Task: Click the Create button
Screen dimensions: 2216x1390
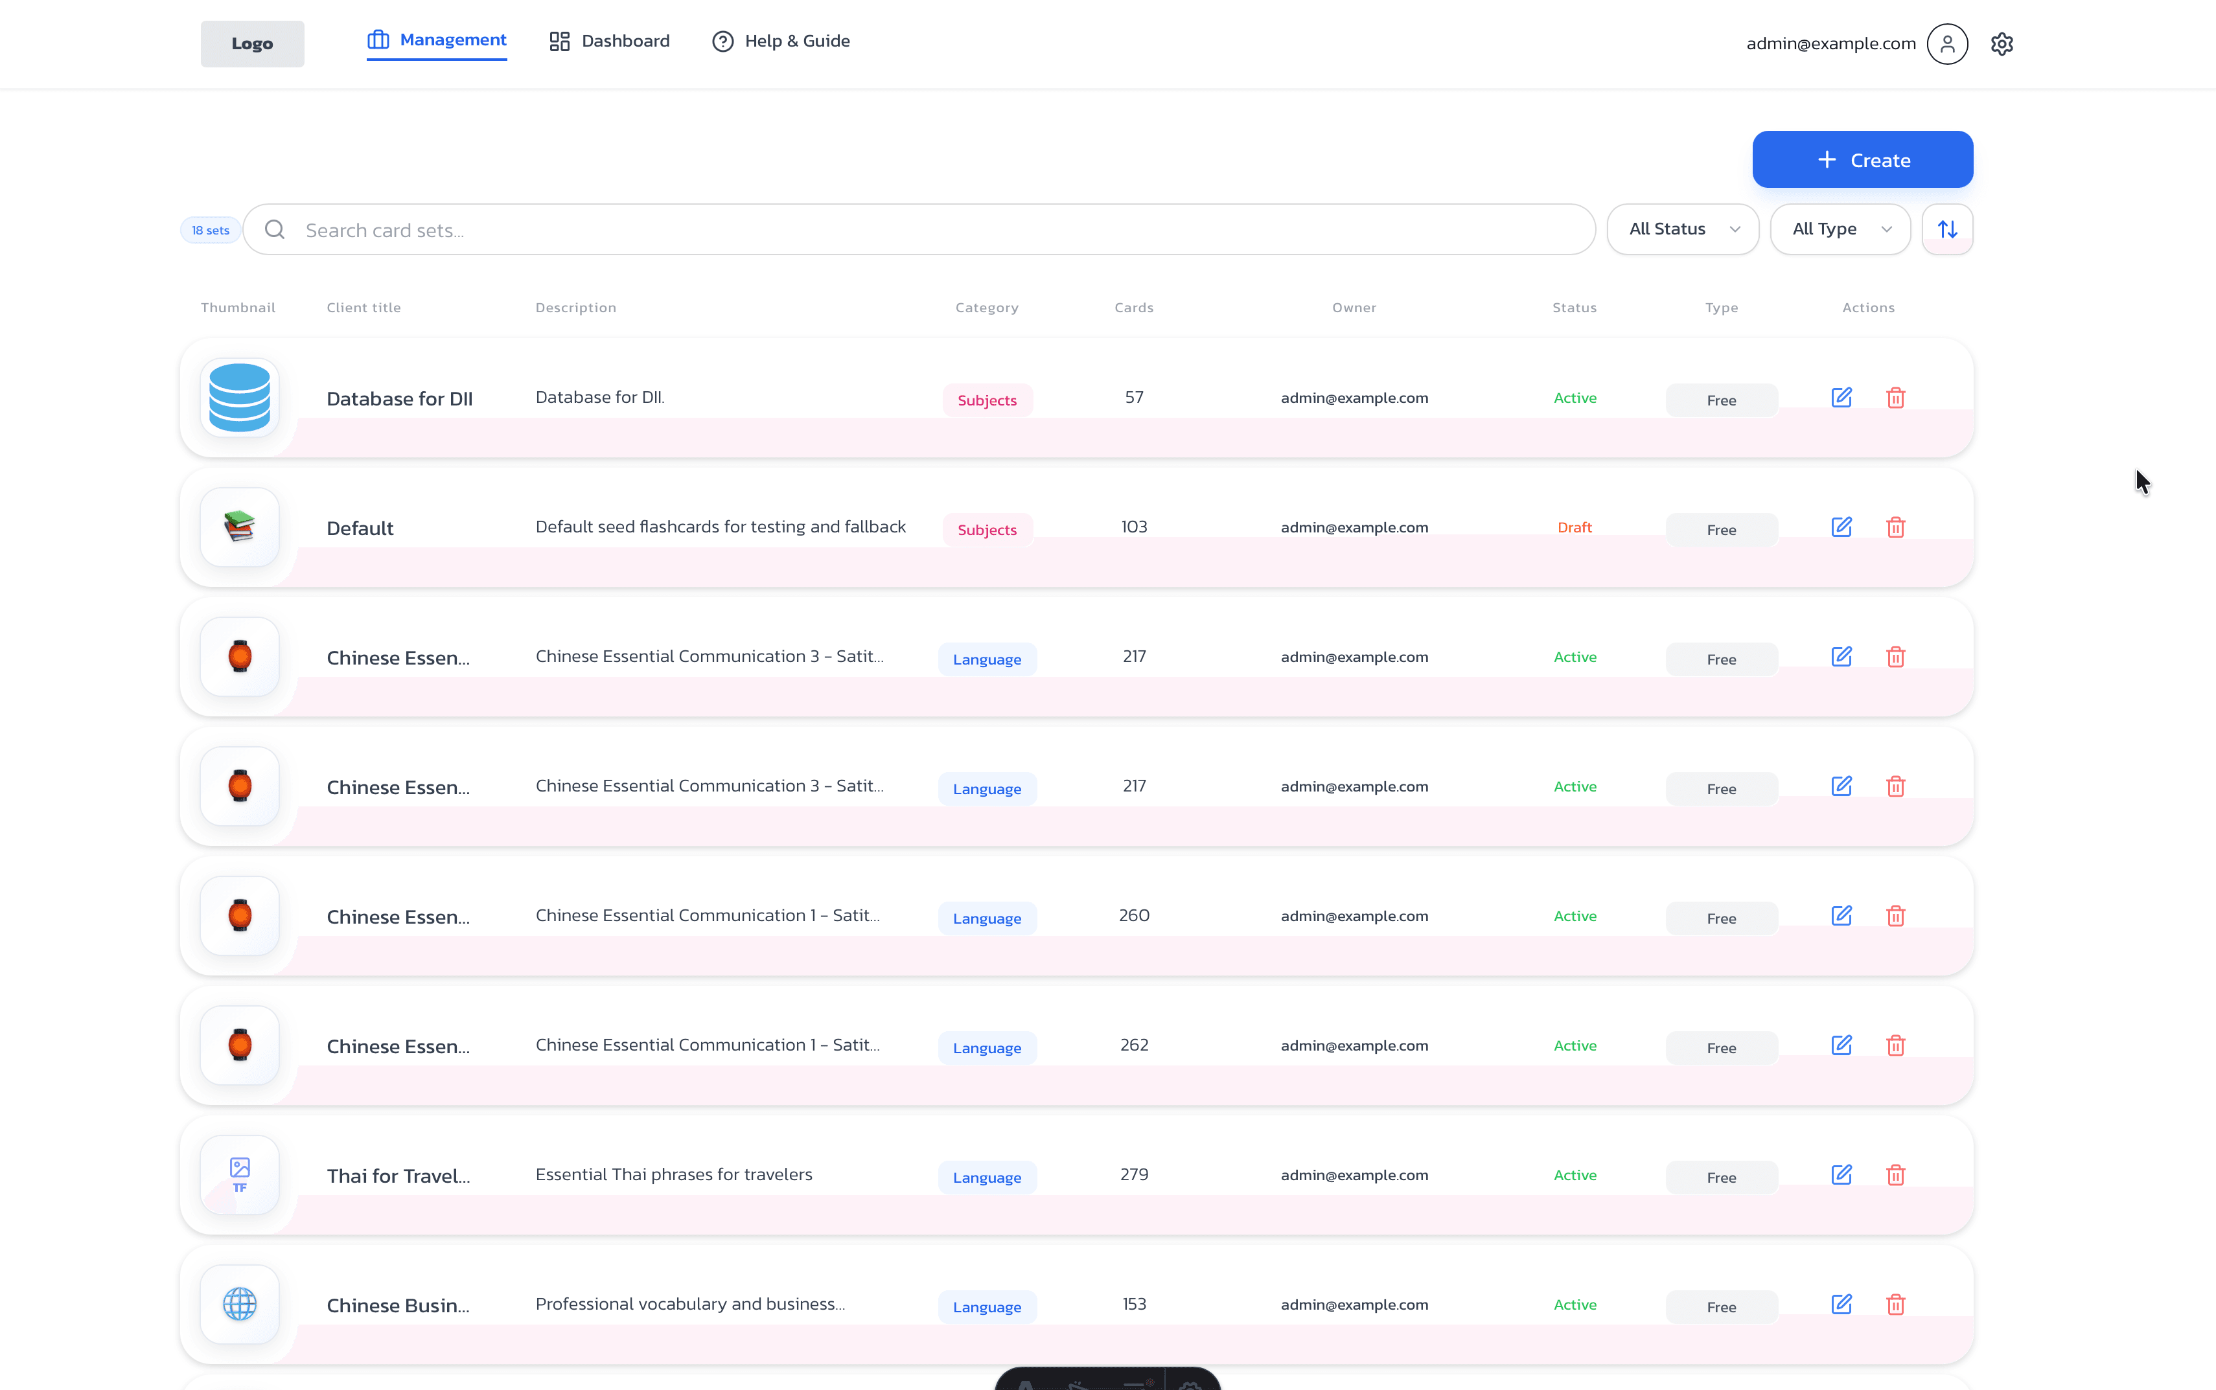Action: 1862,159
